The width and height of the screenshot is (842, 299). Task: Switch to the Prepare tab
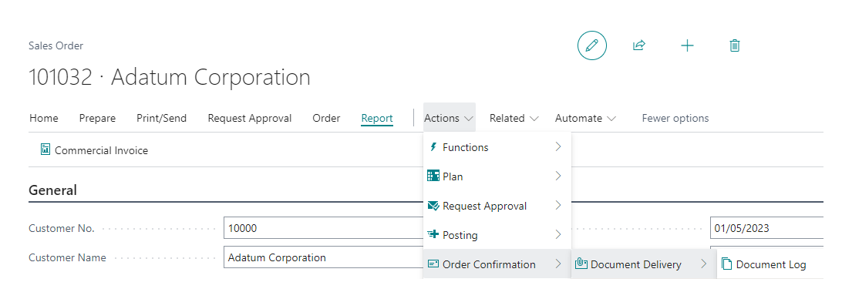tap(97, 118)
